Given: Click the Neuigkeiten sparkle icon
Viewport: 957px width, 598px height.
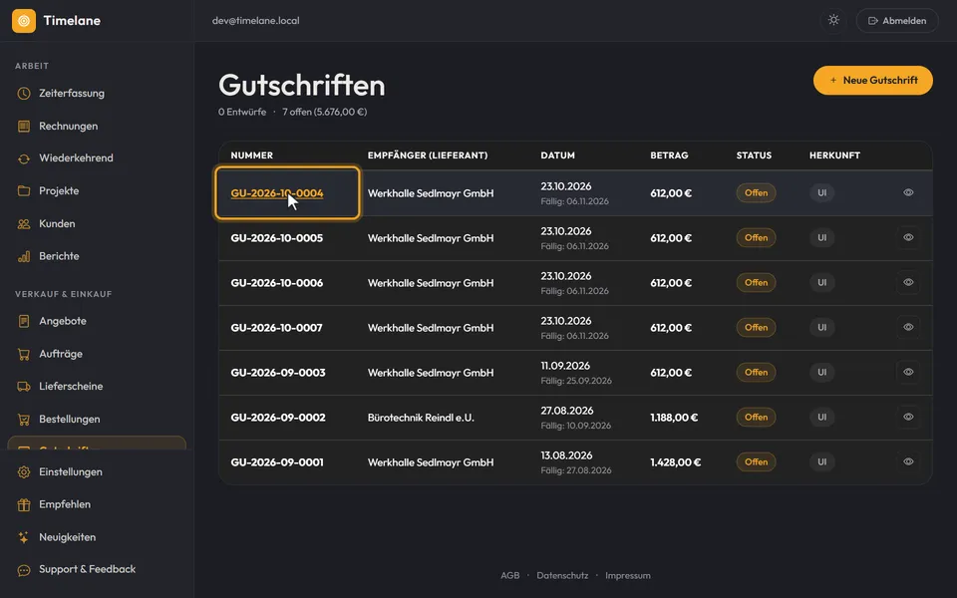Looking at the screenshot, I should [24, 537].
